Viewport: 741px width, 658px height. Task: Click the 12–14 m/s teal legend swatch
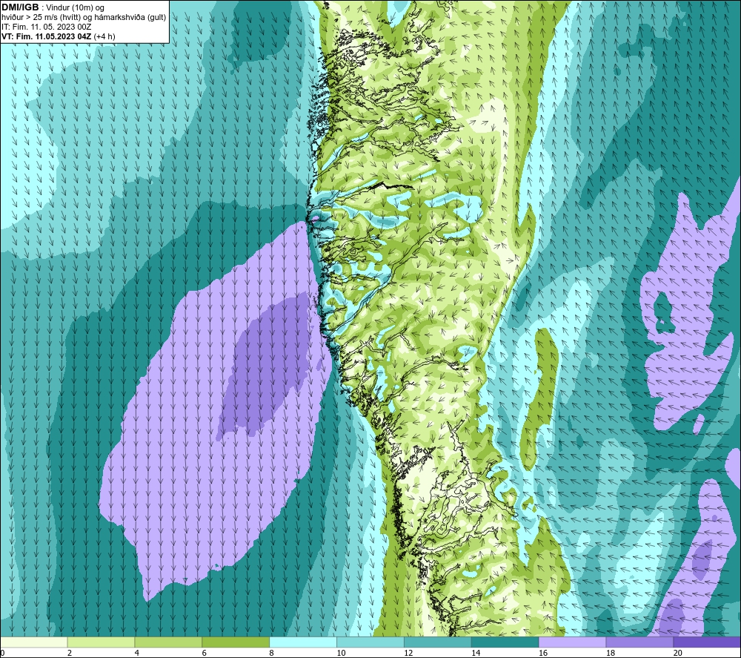point(438,642)
